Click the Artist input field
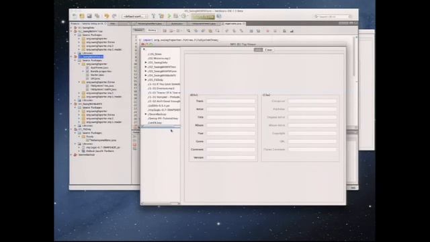The height and width of the screenshot is (242, 430). (x=231, y=109)
